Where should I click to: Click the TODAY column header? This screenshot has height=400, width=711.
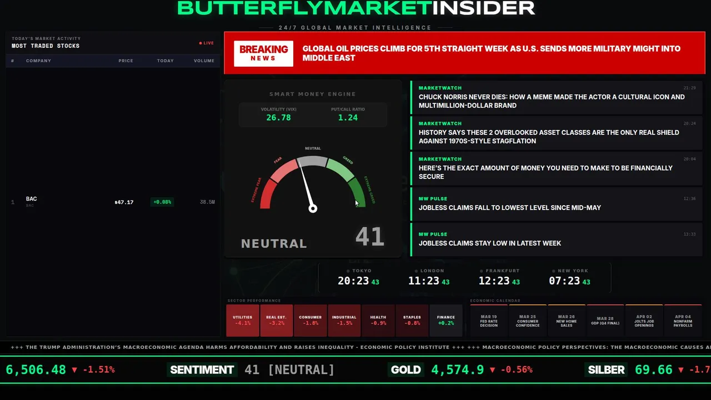[165, 61]
